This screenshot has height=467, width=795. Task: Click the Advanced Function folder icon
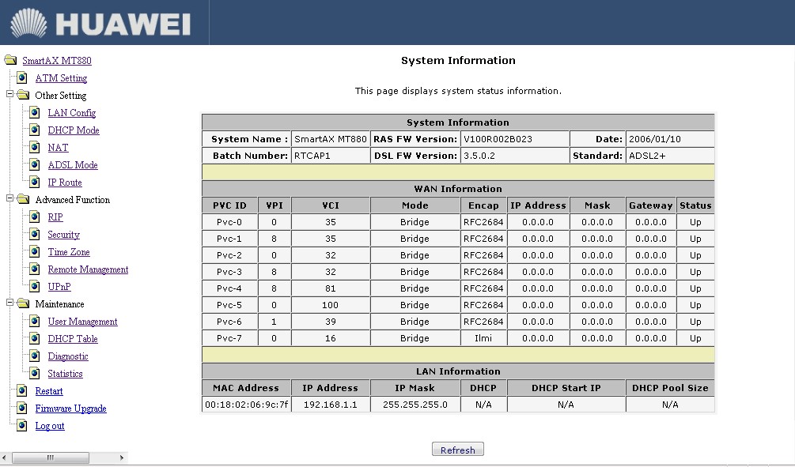(23, 199)
